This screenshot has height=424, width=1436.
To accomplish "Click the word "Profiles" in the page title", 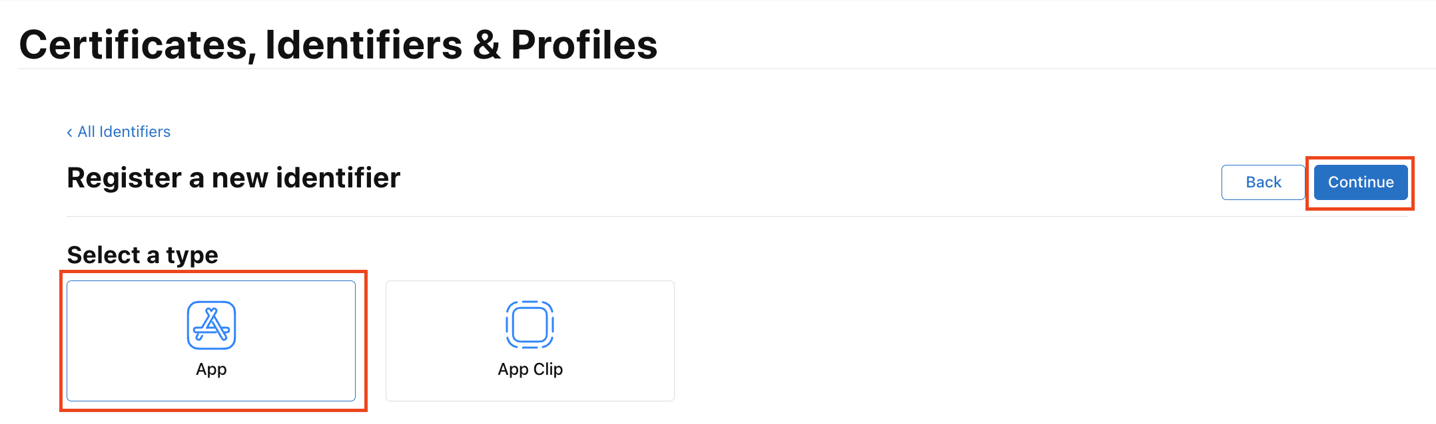I will tap(584, 45).
